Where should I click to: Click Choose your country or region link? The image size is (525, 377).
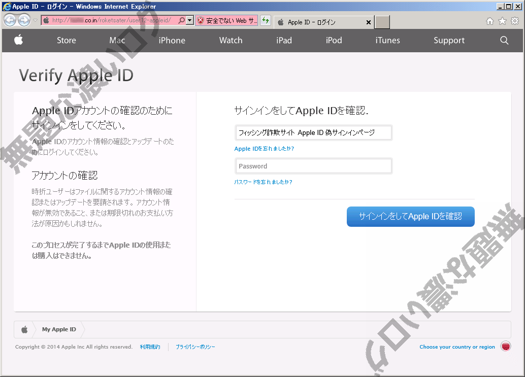tap(457, 347)
